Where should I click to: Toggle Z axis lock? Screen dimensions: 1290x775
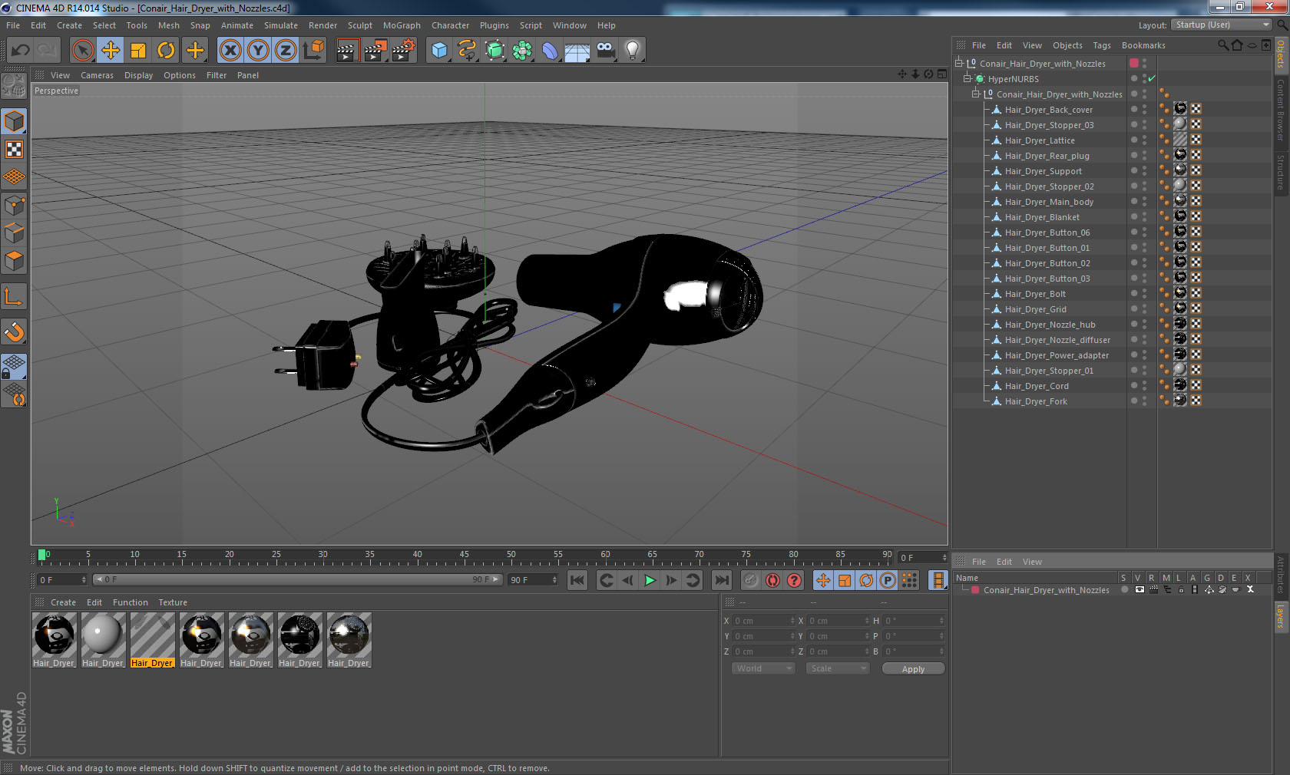(x=286, y=51)
